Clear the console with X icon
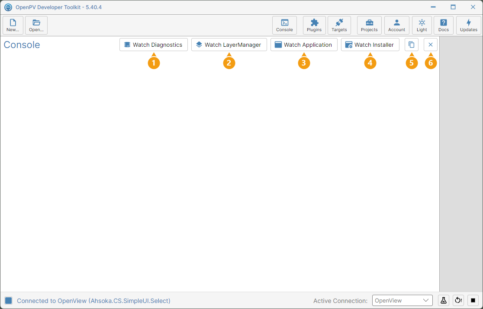Image resolution: width=483 pixels, height=309 pixels. (430, 45)
